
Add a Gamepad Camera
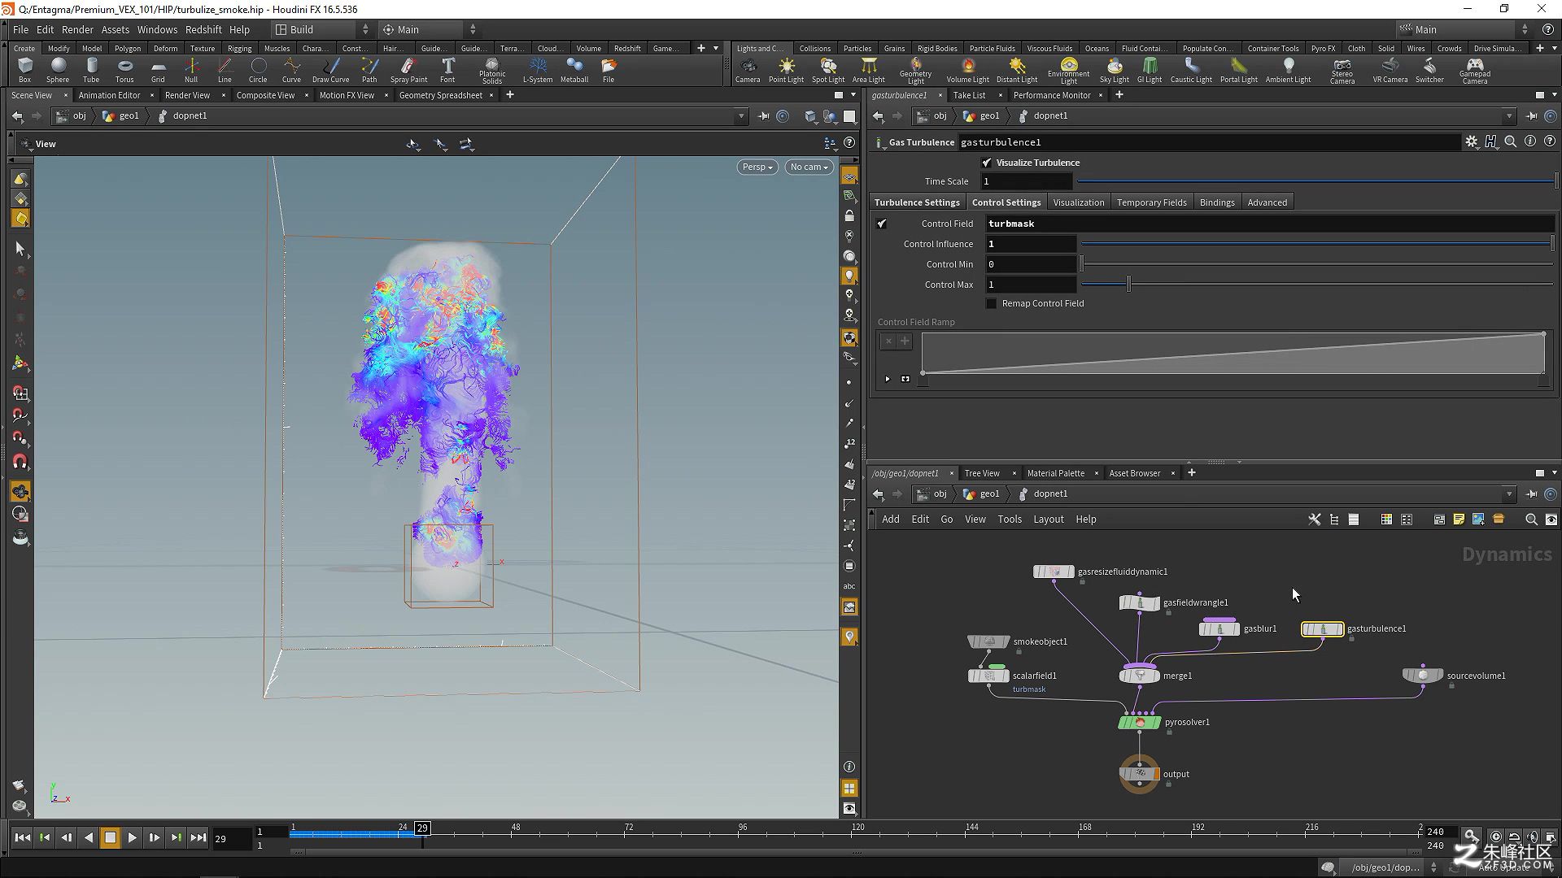pyautogui.click(x=1474, y=71)
